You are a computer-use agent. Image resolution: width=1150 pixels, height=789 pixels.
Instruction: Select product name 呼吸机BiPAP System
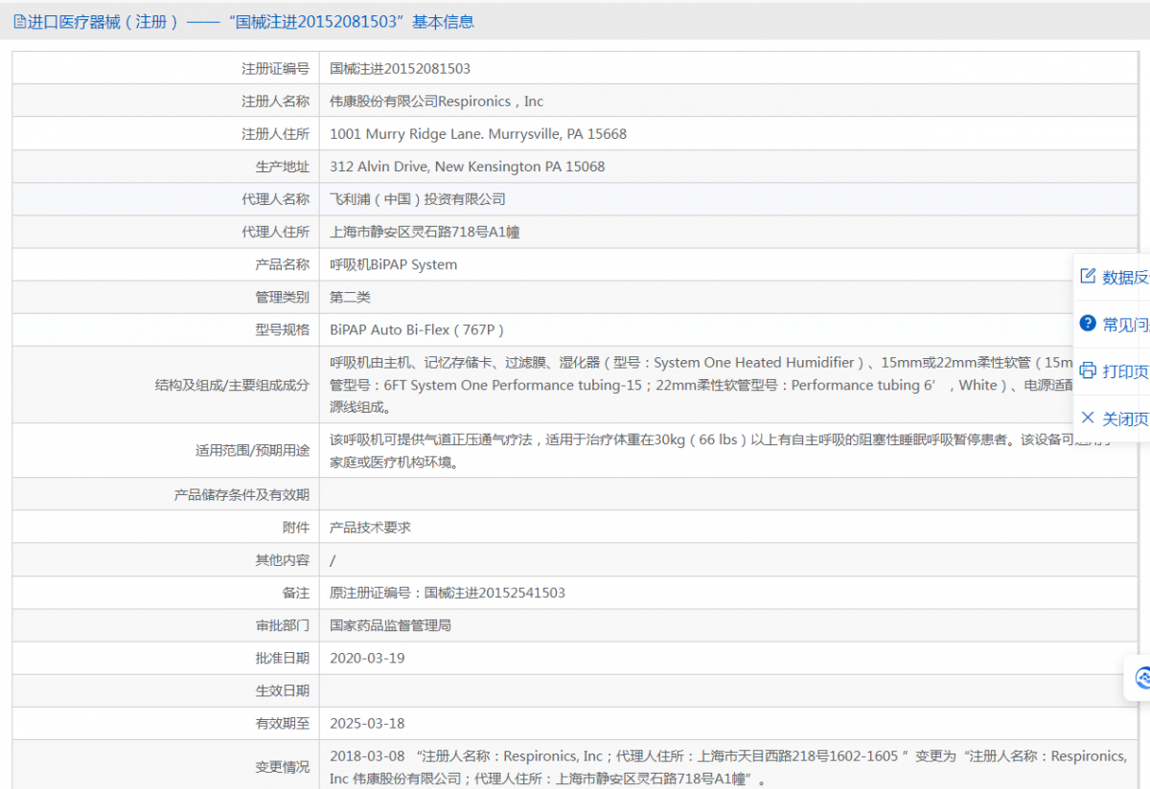click(393, 264)
